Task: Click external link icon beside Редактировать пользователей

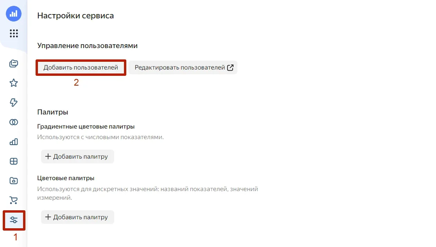Action: (x=230, y=68)
